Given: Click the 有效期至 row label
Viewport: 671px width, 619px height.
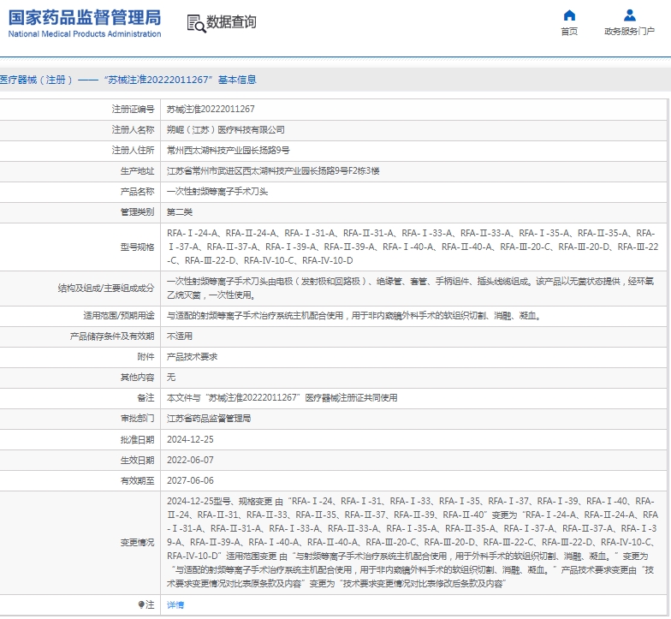Looking at the screenshot, I should (137, 481).
